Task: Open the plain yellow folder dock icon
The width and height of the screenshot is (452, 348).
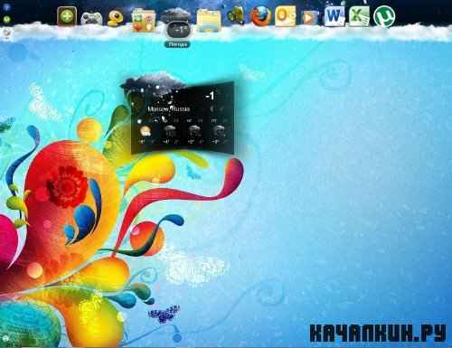Action: (x=209, y=21)
